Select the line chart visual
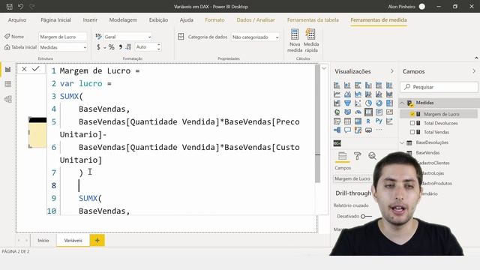The width and height of the screenshot is (480, 270). 337,94
